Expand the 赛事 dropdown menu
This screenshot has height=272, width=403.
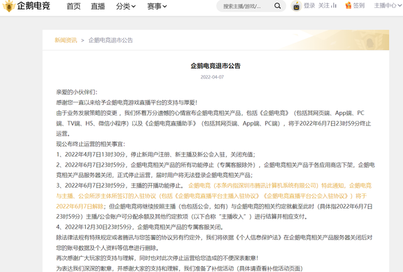(157, 6)
